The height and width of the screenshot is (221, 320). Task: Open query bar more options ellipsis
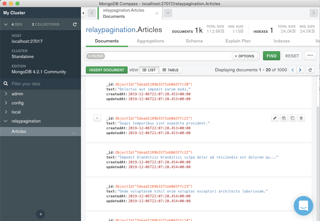coord(310,55)
